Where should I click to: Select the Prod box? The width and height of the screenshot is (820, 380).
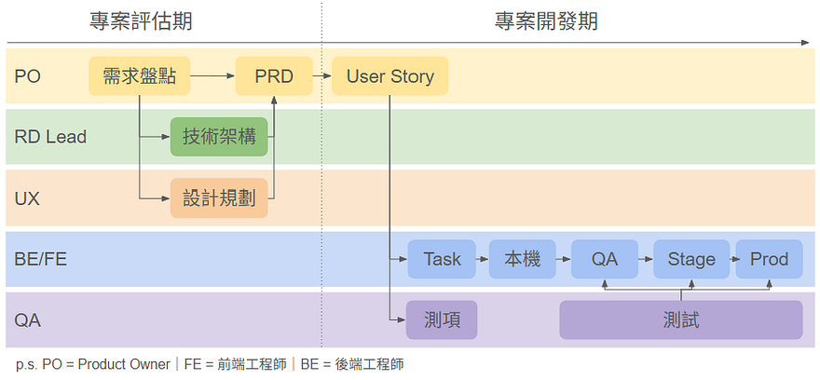coord(770,259)
